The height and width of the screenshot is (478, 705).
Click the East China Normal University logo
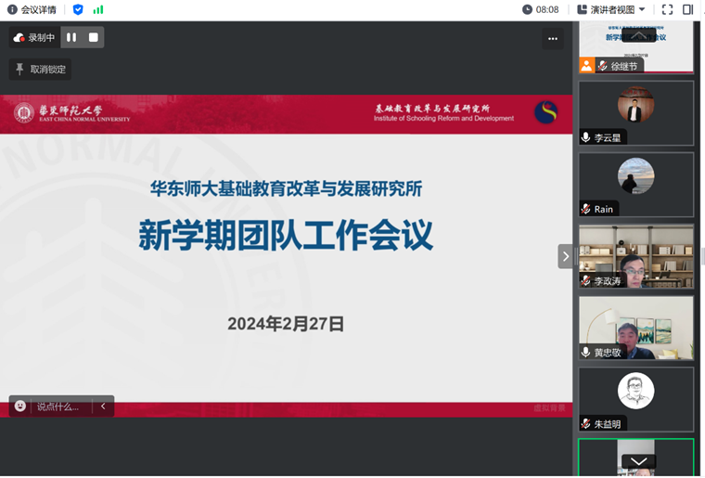pos(72,113)
